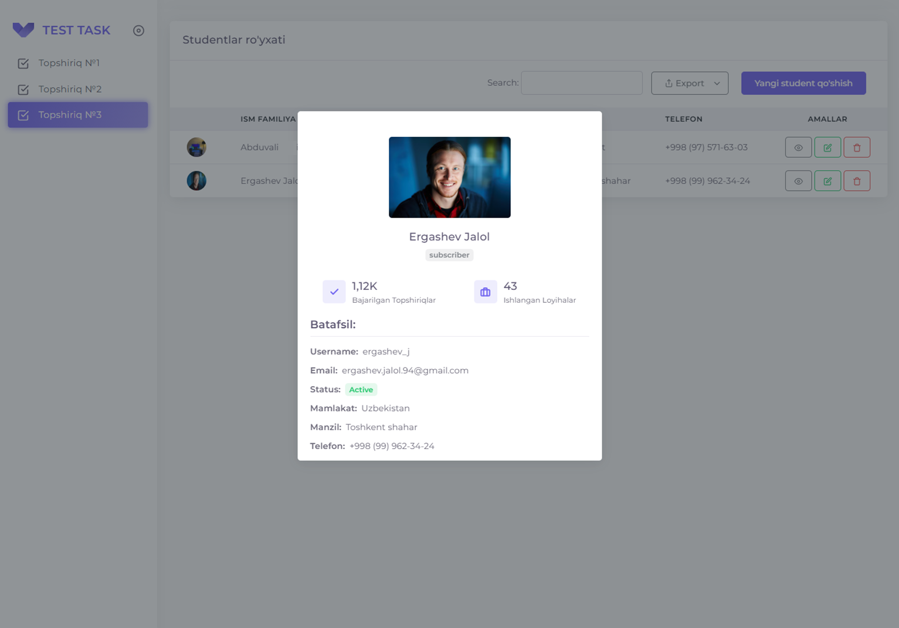
Task: View Ergashev Jalol's row with the eye icon
Action: 798,181
